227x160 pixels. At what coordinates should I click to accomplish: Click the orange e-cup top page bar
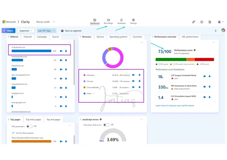tap(32, 141)
